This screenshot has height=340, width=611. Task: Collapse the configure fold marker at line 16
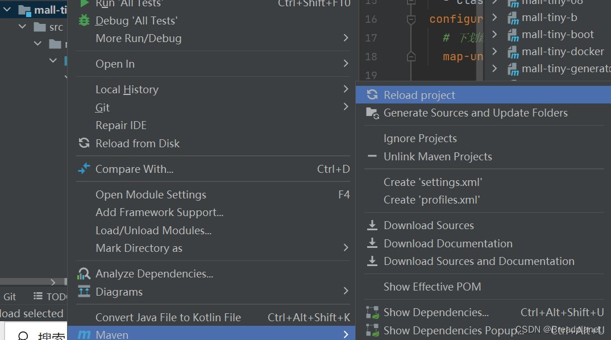(410, 19)
